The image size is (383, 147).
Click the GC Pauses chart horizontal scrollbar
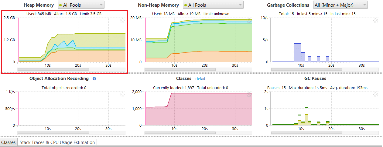(x=306, y=133)
